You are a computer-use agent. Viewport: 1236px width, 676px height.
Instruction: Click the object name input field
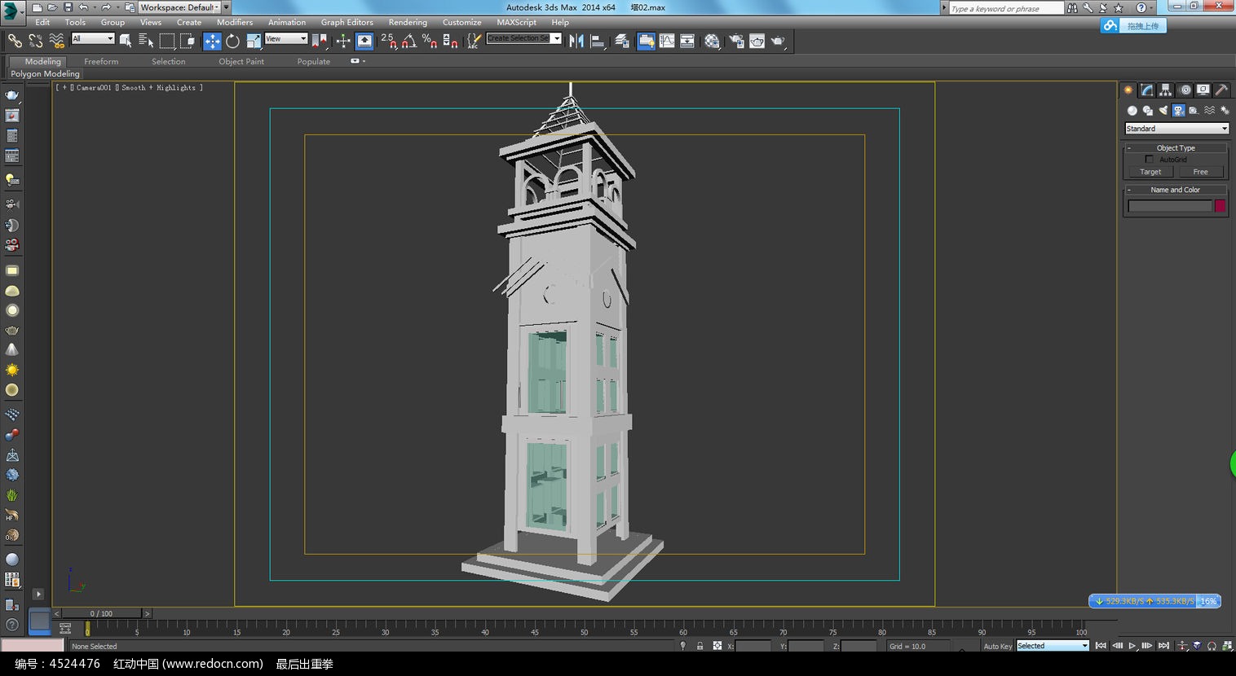1170,206
